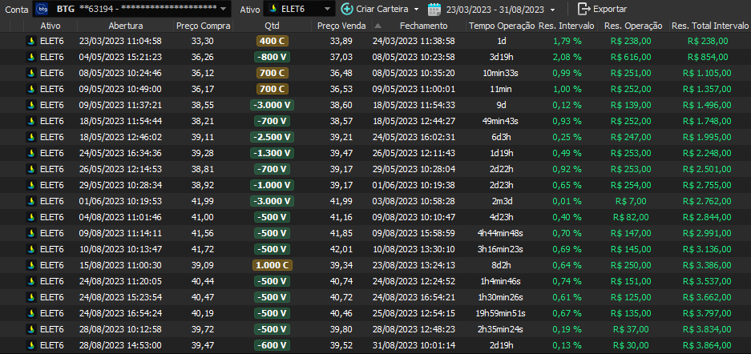Click the 1.000 C quantity badge
This screenshot has width=751, height=354.
pyautogui.click(x=272, y=265)
